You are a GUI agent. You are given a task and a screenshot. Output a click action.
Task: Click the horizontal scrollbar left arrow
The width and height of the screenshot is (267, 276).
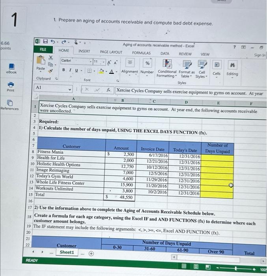click(174, 257)
